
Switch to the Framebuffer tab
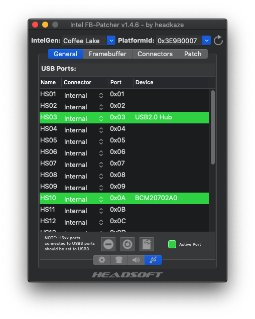107,54
